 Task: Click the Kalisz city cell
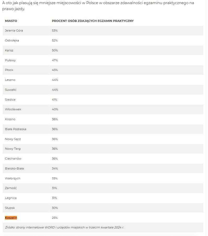[9, 50]
